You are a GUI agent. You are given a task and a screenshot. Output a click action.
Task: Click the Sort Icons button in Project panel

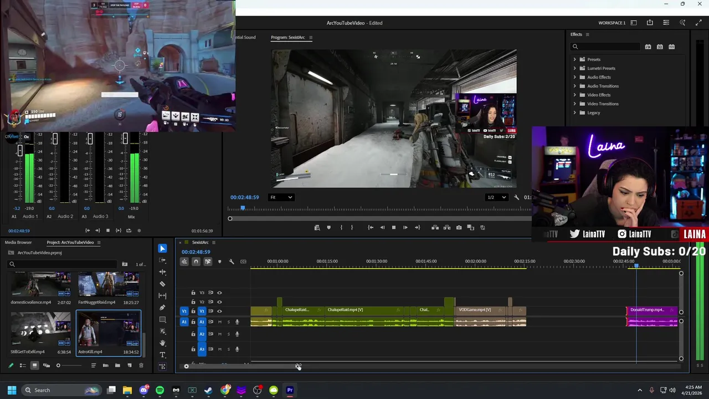[93, 366]
